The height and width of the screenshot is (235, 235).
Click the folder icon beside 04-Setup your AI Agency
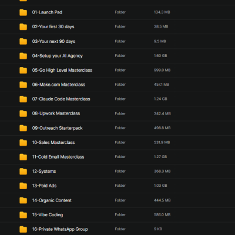point(23,56)
